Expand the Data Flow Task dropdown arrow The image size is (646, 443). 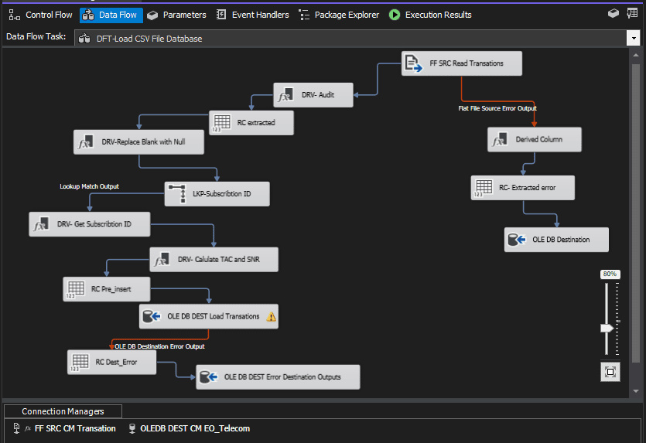(x=633, y=39)
